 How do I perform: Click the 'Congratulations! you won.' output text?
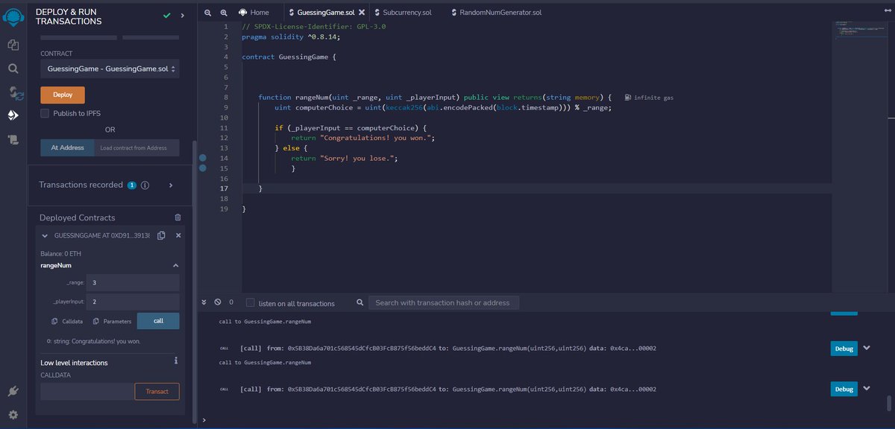(x=93, y=341)
